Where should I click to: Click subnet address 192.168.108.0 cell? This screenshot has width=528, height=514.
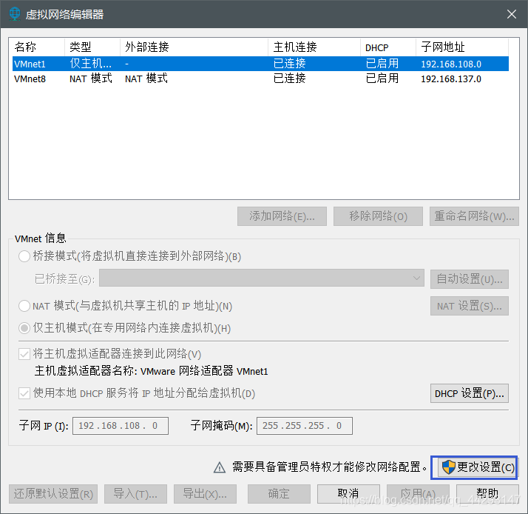[x=451, y=64]
